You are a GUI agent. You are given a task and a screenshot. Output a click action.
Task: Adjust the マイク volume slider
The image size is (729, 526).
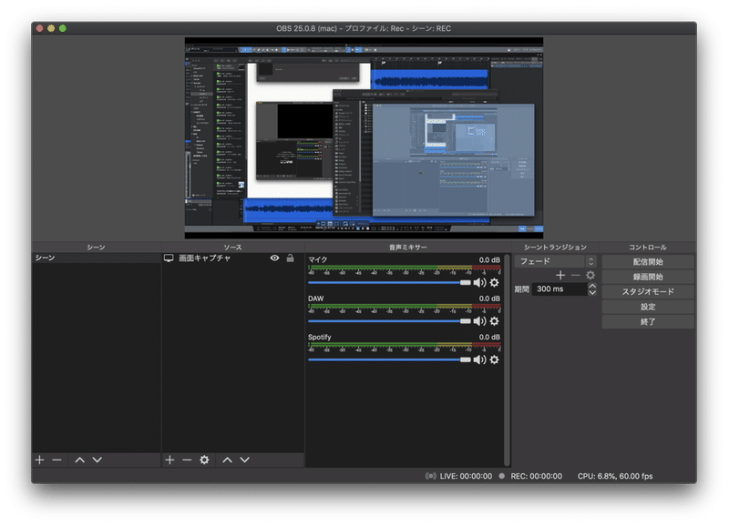click(389, 282)
